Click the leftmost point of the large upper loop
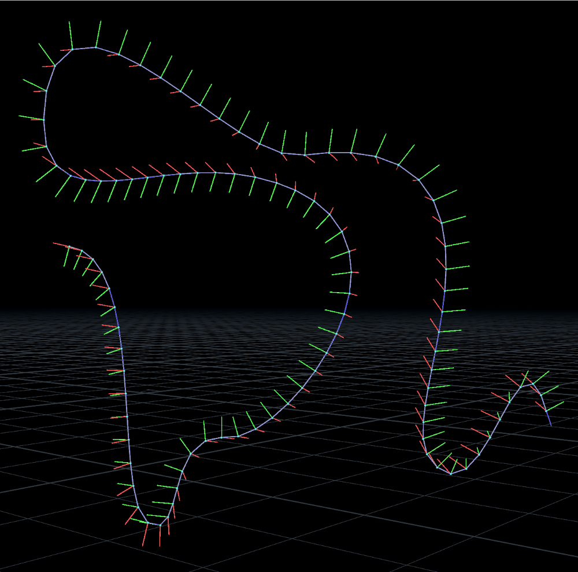This screenshot has width=578, height=572. (x=44, y=120)
